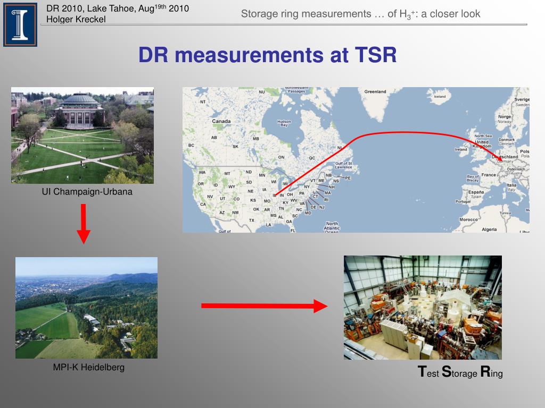The height and width of the screenshot is (408, 545).
Task: Click the 'Greenland' label on the map
Action: [x=375, y=91]
